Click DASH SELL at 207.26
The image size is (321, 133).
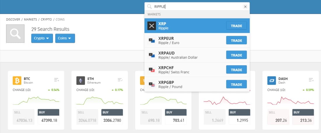[278, 117]
